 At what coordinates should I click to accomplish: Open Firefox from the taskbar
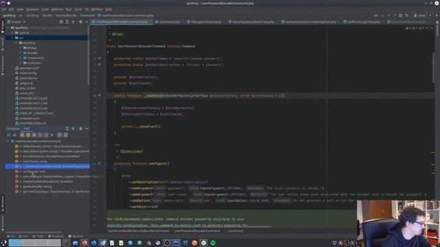click(84, 243)
